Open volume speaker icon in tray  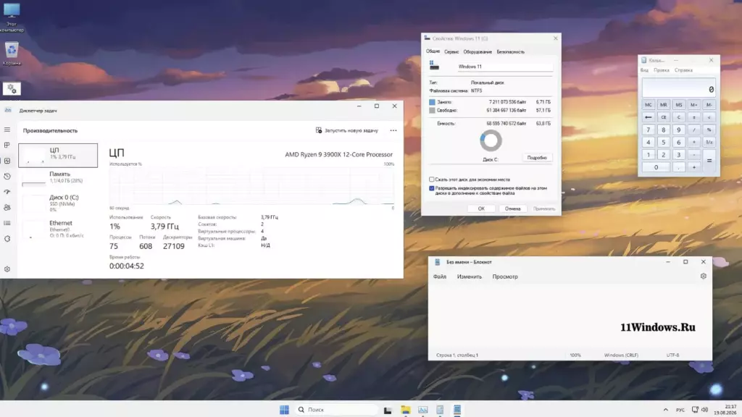(x=704, y=410)
